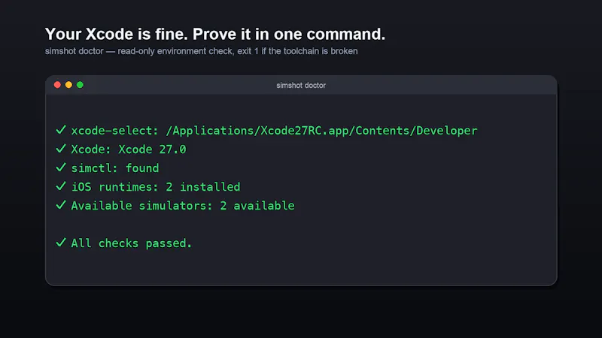Click the Prove it in one command text
Screen dimensions: 602x338
pos(289,34)
